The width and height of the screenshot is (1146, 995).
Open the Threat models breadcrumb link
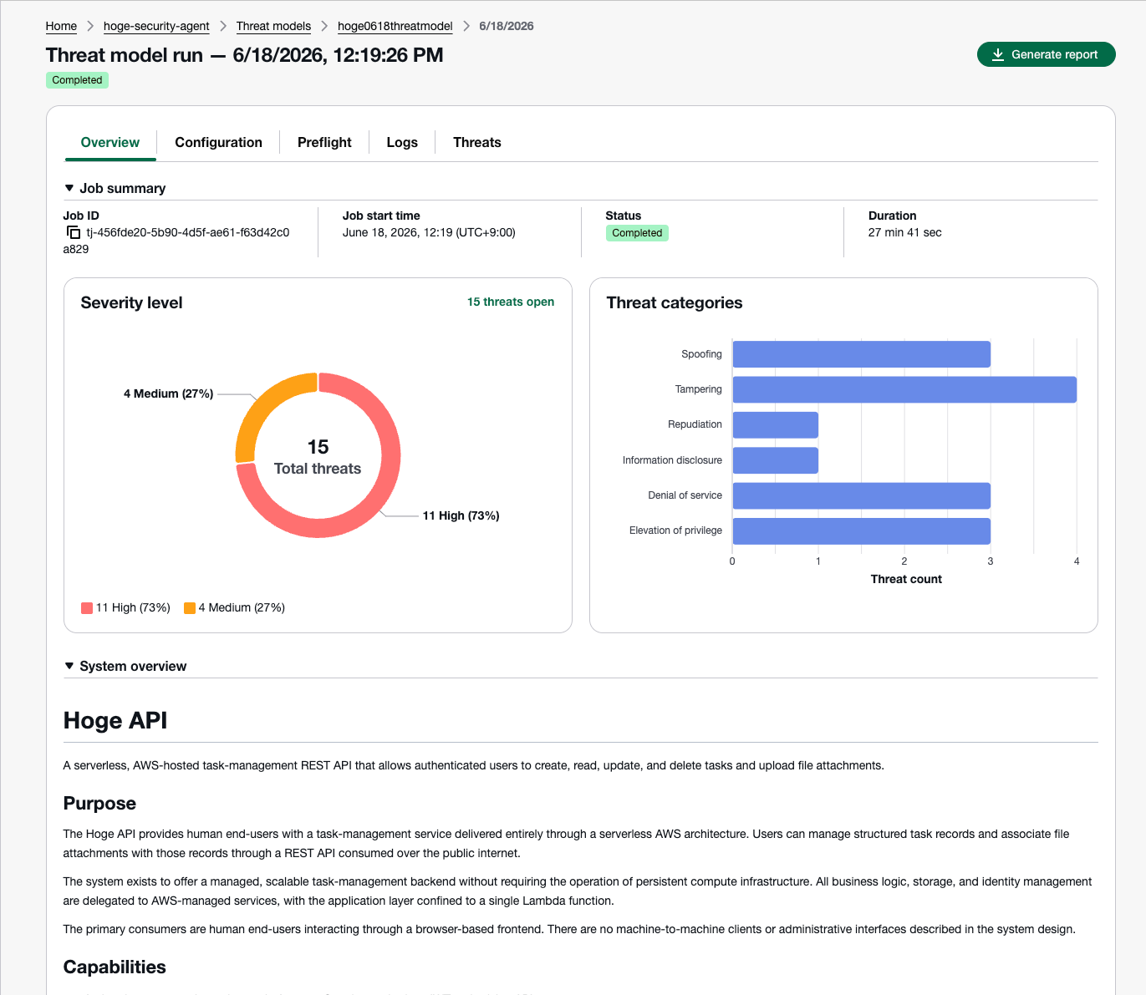tap(273, 26)
